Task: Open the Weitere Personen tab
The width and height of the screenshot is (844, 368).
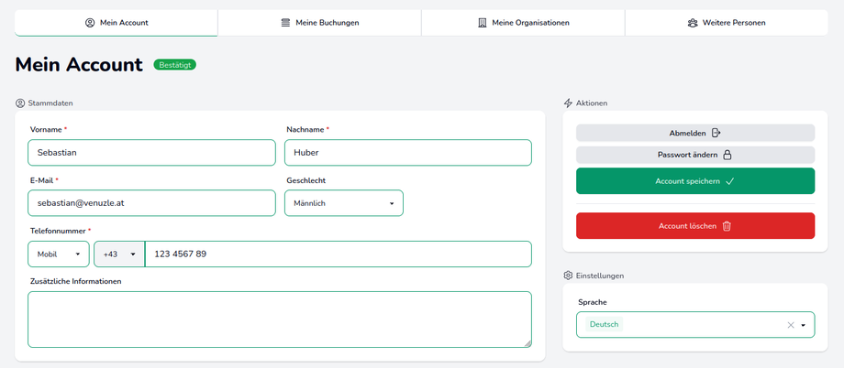Action: [x=726, y=23]
